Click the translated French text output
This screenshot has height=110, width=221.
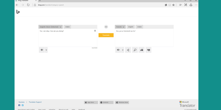(x=126, y=31)
